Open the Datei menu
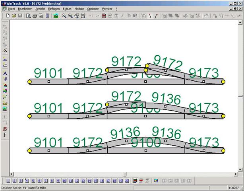244x191 pixels. [12, 9]
